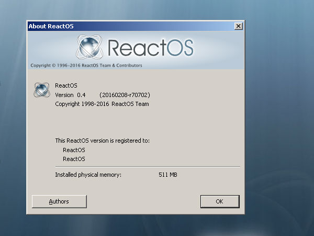314x236 pixels.
Task: Click Copyright 1998-2016 ReactOS Team text
Action: click(102, 104)
